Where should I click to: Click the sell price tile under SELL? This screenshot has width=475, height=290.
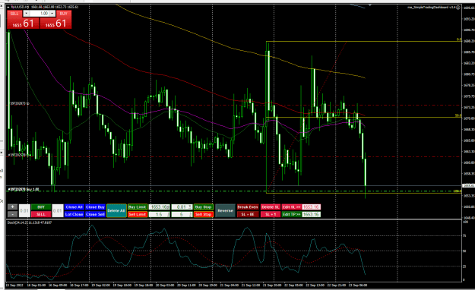point(23,24)
